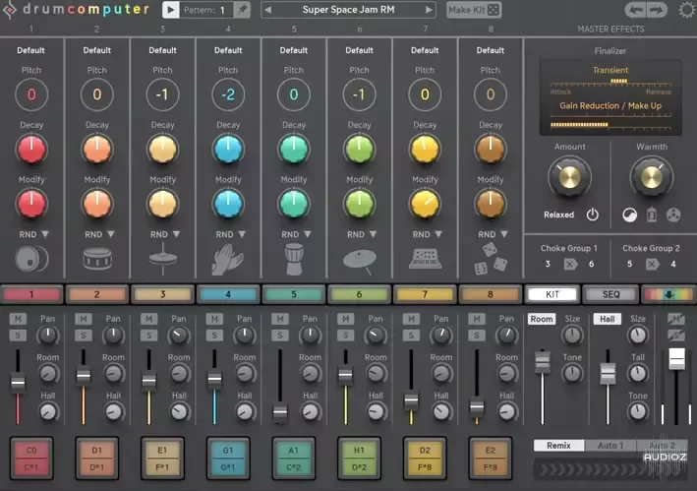Click the rainbow download arrow button
The width and height of the screenshot is (697, 491).
point(668,294)
